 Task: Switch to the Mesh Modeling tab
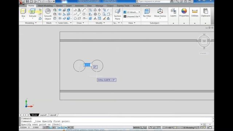tap(45, 6)
